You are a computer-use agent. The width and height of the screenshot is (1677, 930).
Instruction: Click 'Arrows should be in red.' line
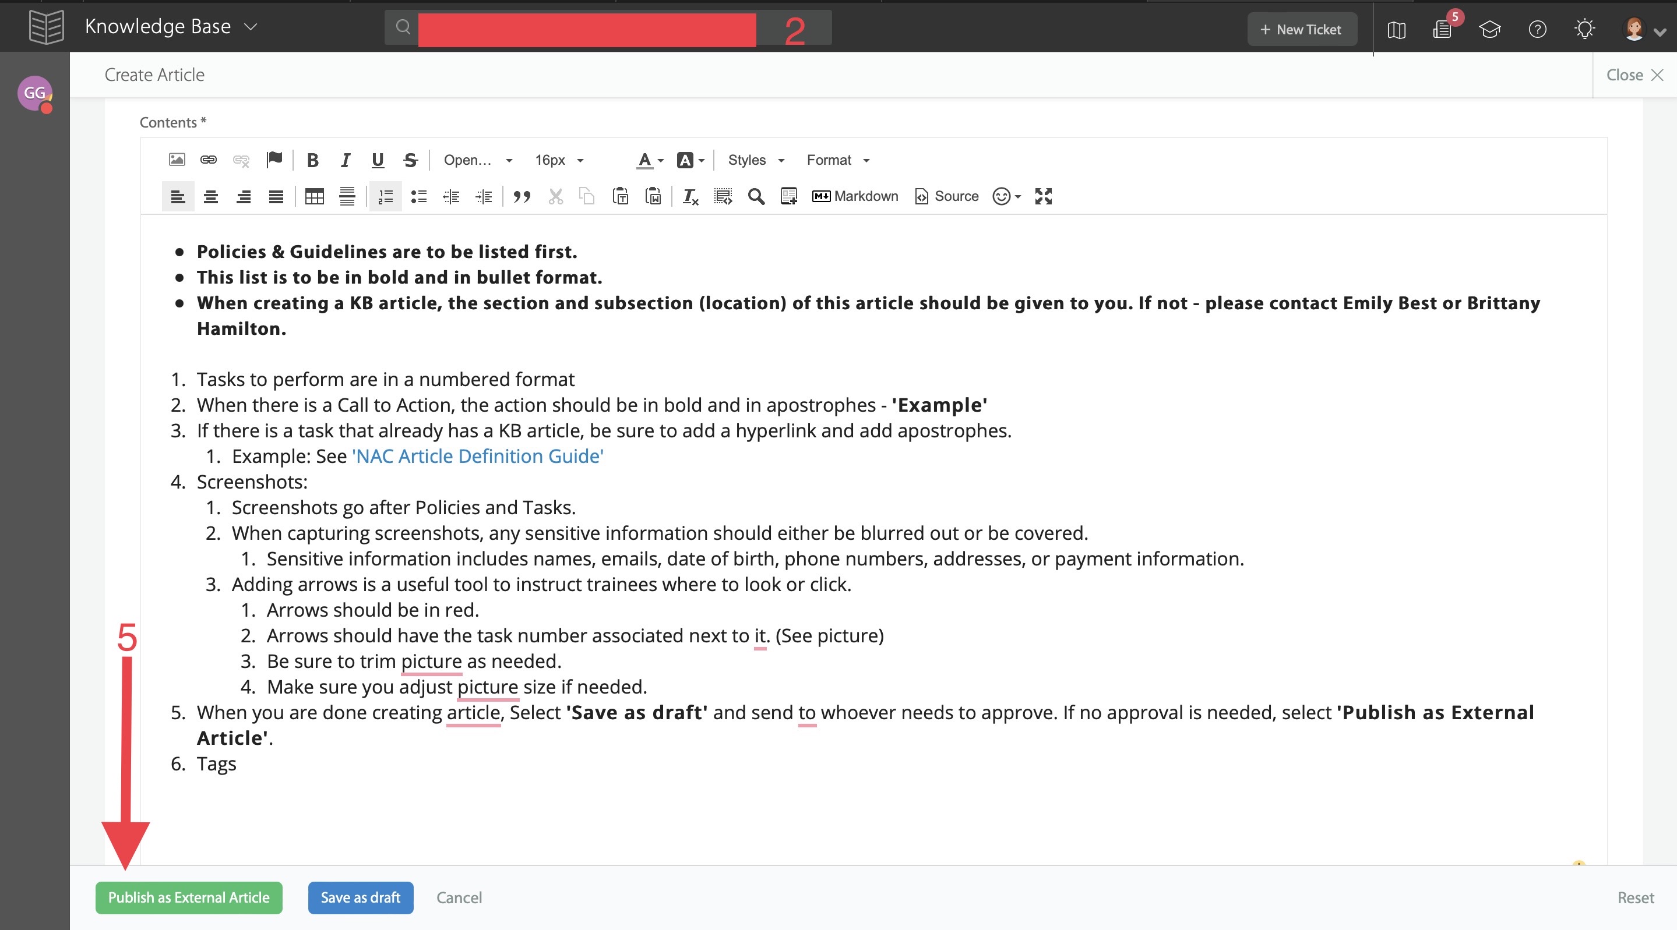[372, 610]
